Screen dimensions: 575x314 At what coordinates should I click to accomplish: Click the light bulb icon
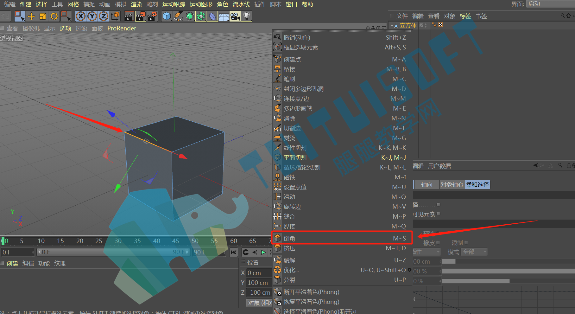pos(246,16)
